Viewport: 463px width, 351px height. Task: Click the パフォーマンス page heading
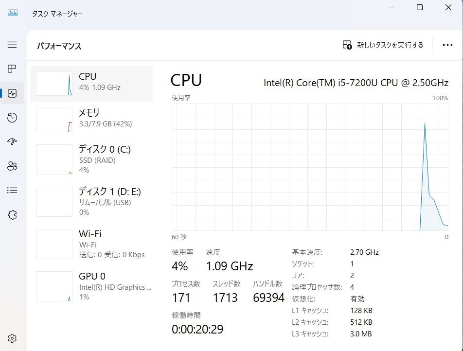click(x=59, y=46)
